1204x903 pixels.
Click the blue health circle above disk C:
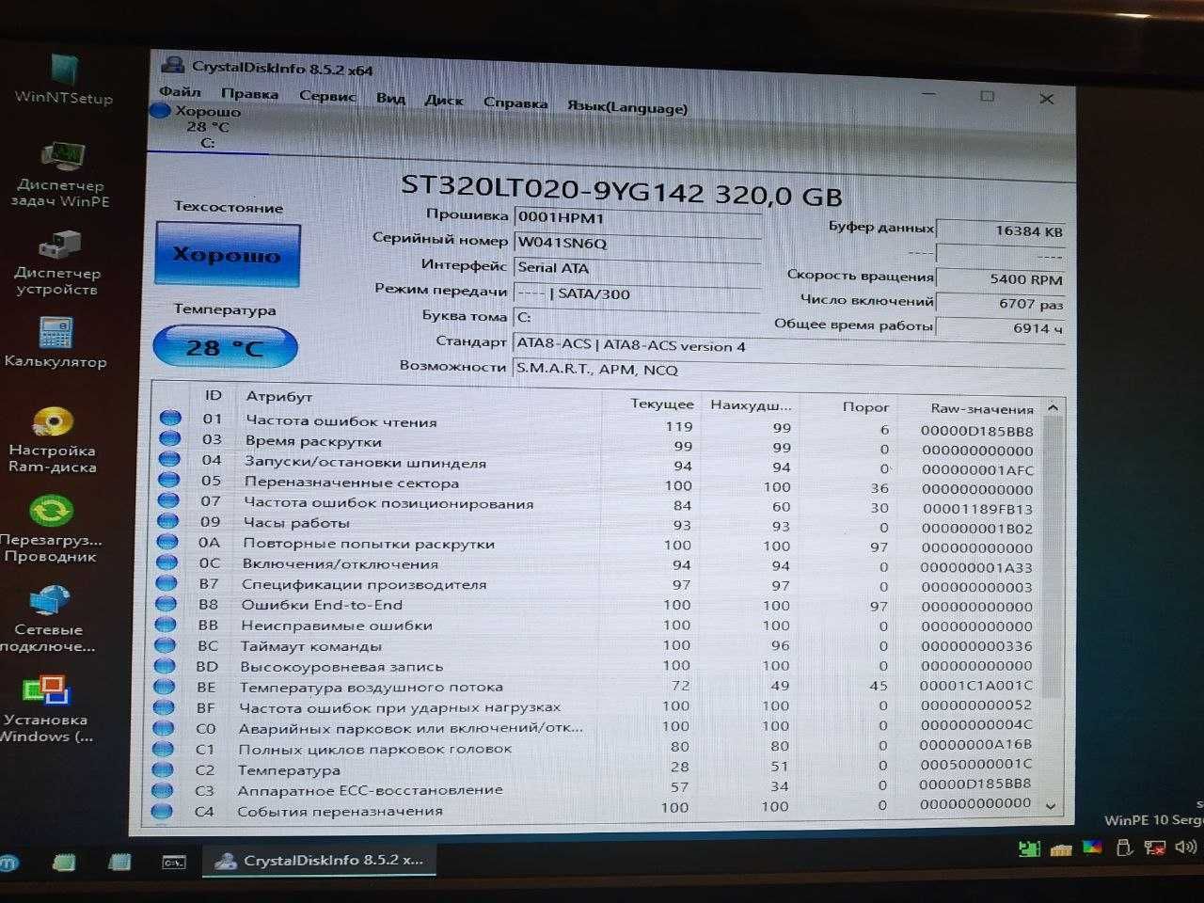(x=160, y=111)
